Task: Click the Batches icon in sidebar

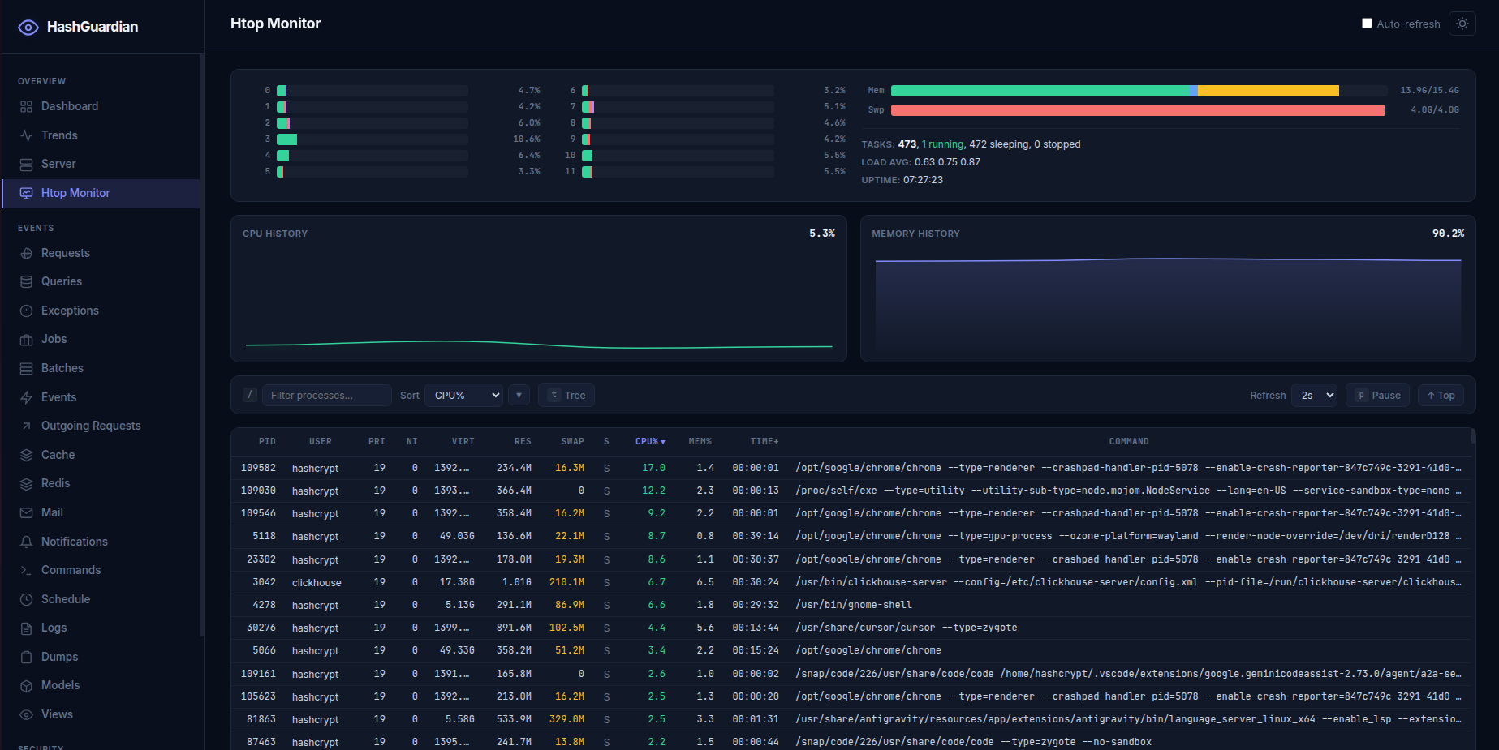Action: [26, 368]
